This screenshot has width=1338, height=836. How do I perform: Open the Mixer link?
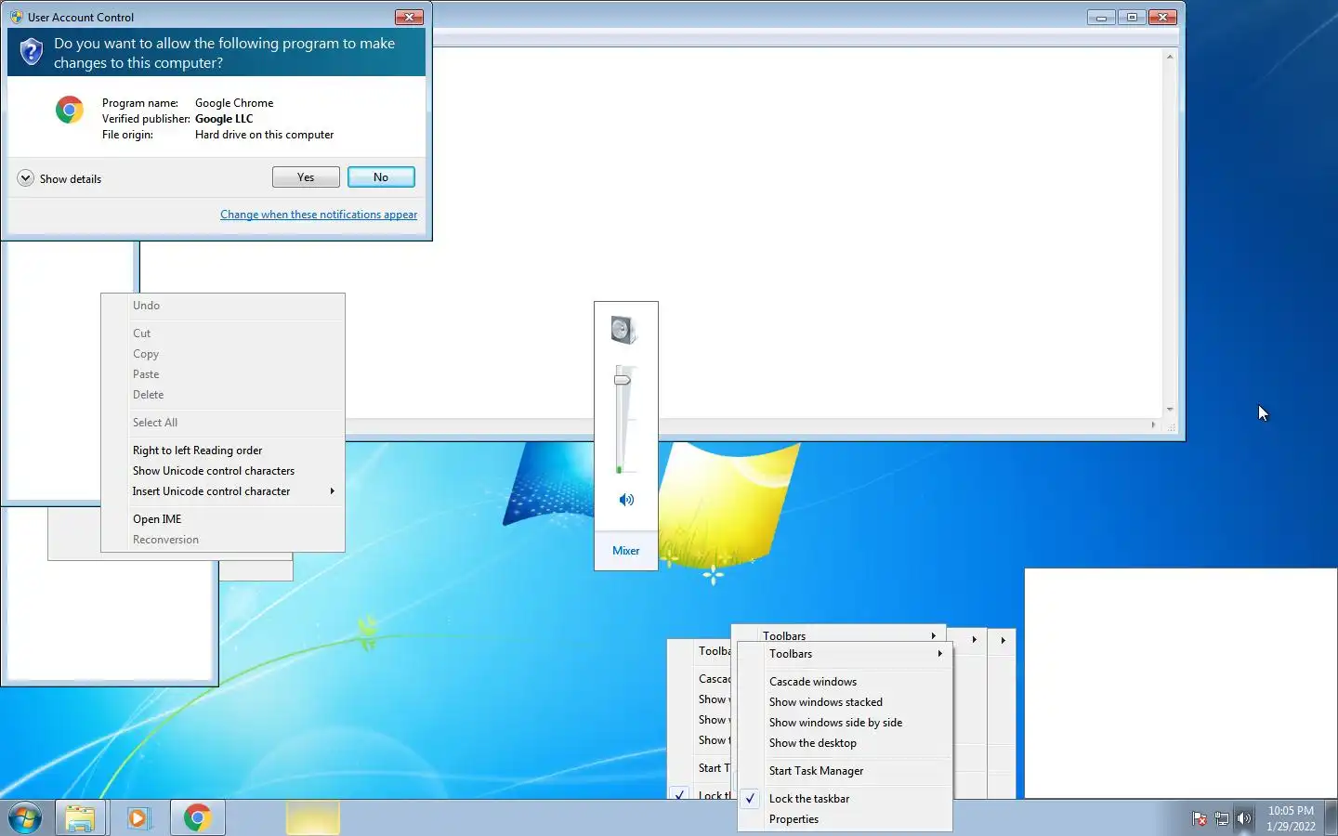(625, 551)
